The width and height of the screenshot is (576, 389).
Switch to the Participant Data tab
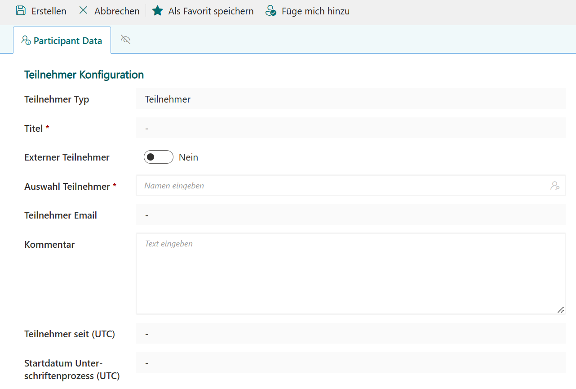click(67, 40)
